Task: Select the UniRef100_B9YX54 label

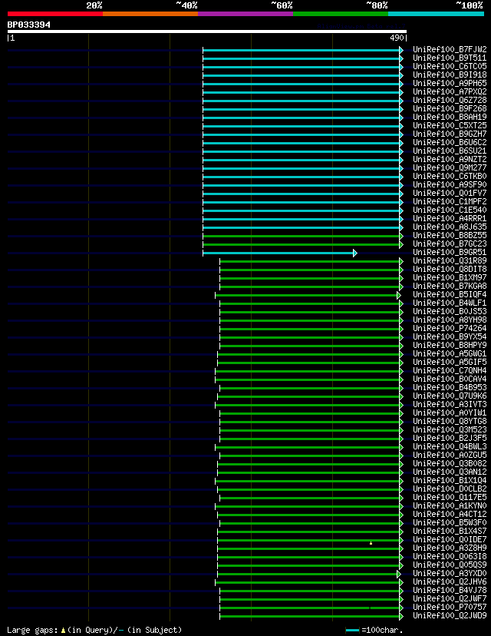Action: pos(450,337)
